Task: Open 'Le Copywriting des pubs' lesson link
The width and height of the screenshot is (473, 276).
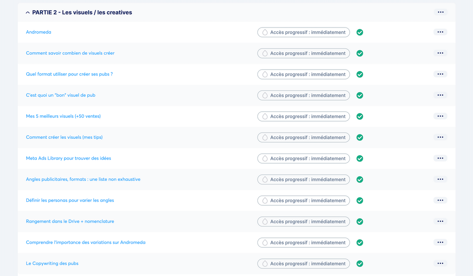Action: pyautogui.click(x=52, y=263)
